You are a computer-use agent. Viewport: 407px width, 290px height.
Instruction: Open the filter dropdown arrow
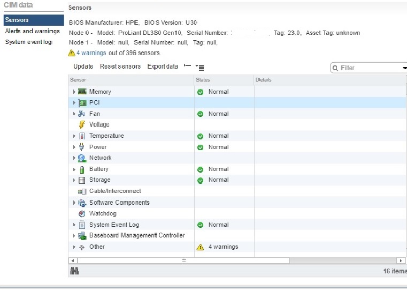click(404, 68)
